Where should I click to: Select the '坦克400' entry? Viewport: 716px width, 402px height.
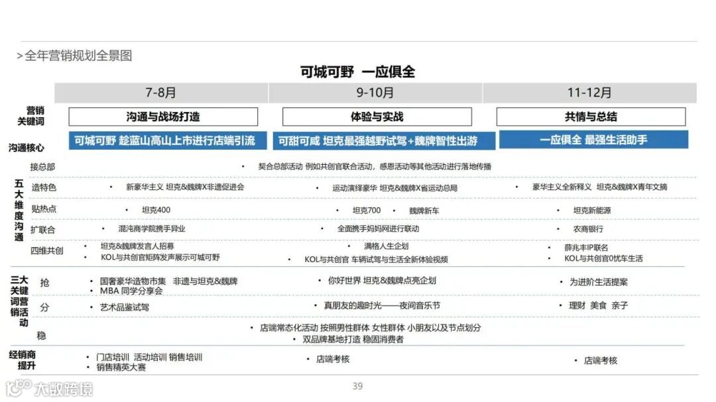coord(156,210)
